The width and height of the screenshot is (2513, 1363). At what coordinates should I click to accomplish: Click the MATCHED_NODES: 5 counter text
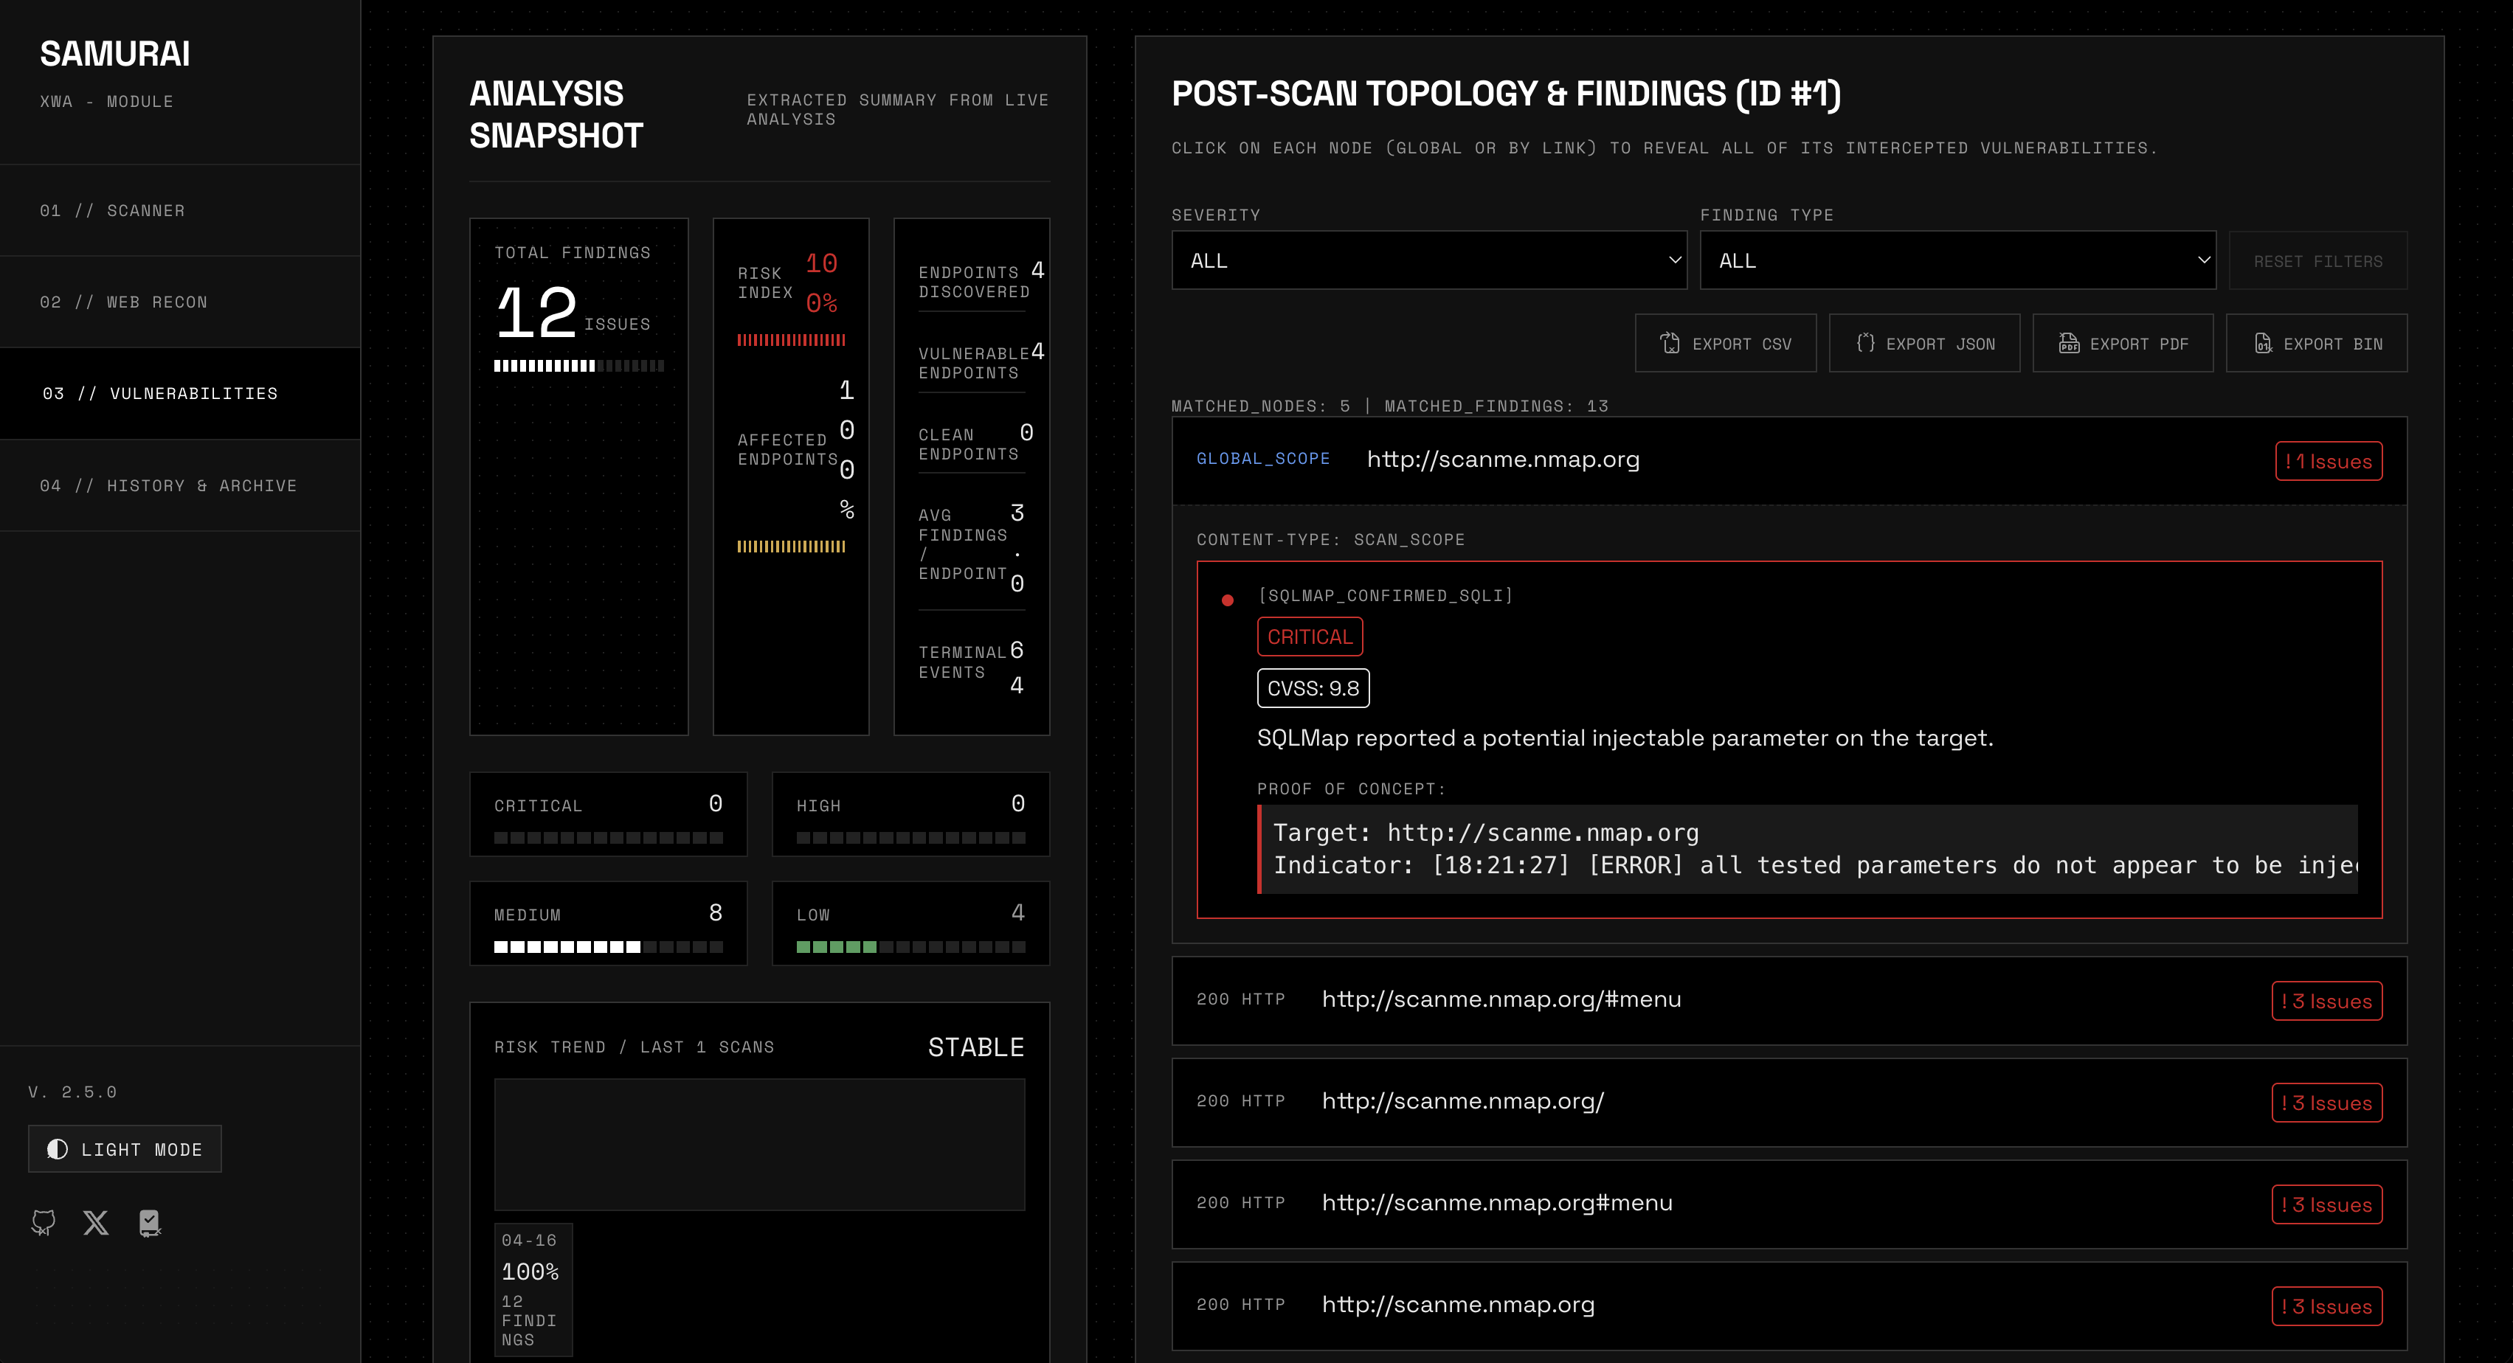click(x=1262, y=406)
